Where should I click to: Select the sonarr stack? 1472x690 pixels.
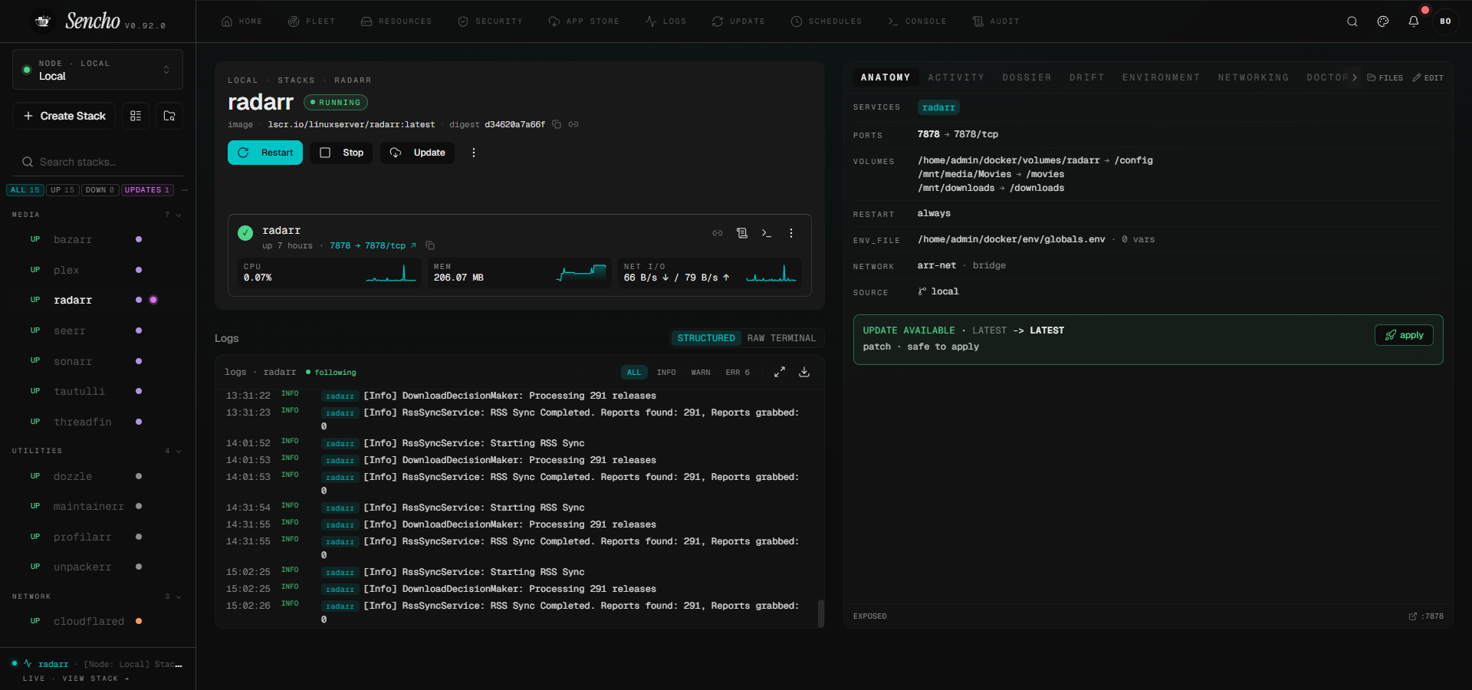[x=97, y=361]
